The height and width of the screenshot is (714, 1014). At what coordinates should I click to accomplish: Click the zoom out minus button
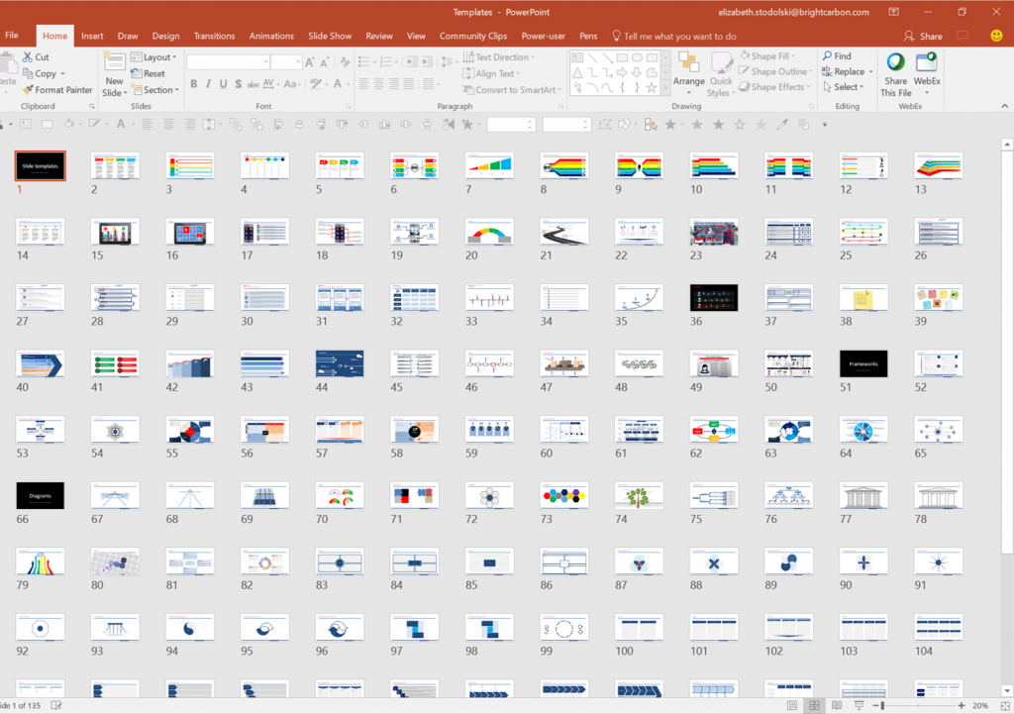click(875, 706)
